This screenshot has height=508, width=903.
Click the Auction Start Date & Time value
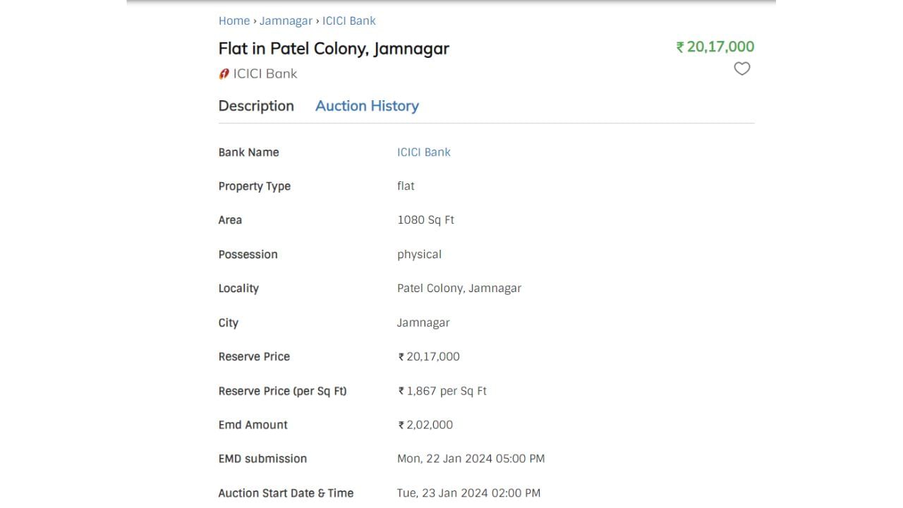468,492
